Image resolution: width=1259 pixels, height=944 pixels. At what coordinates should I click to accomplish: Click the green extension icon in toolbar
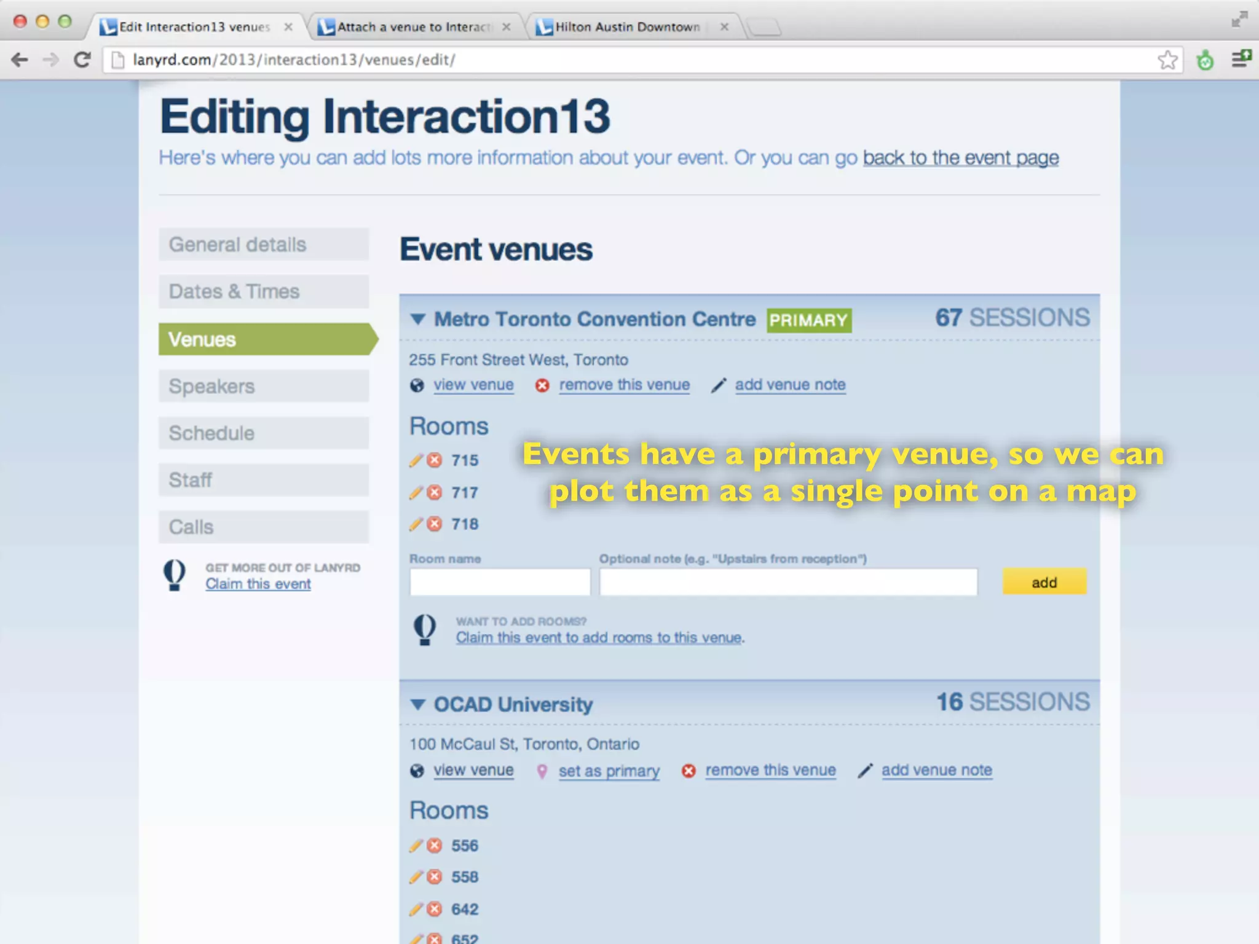click(1205, 60)
